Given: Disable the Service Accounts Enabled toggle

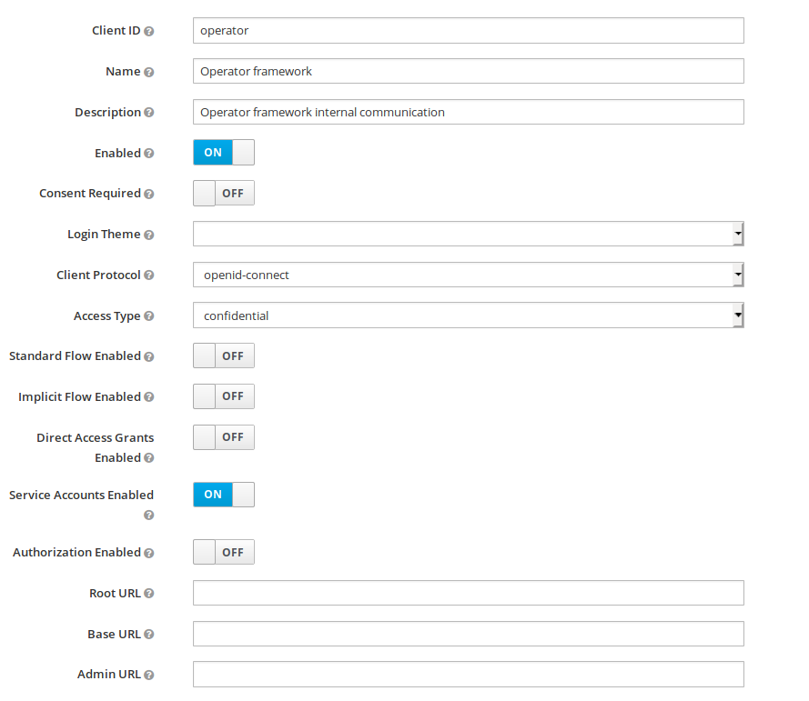Looking at the screenshot, I should pyautogui.click(x=224, y=495).
